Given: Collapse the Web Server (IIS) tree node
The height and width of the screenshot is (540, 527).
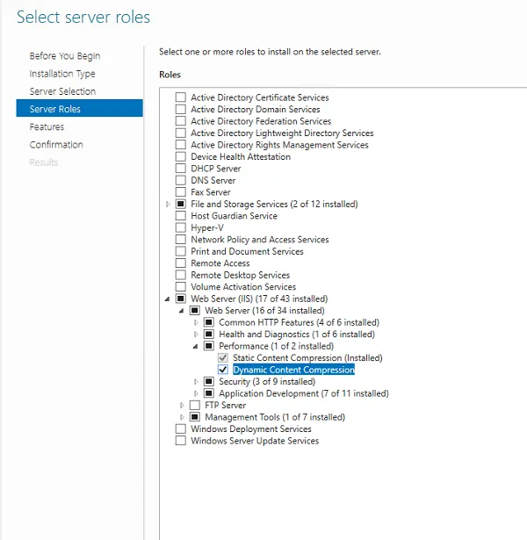Looking at the screenshot, I should (x=168, y=299).
